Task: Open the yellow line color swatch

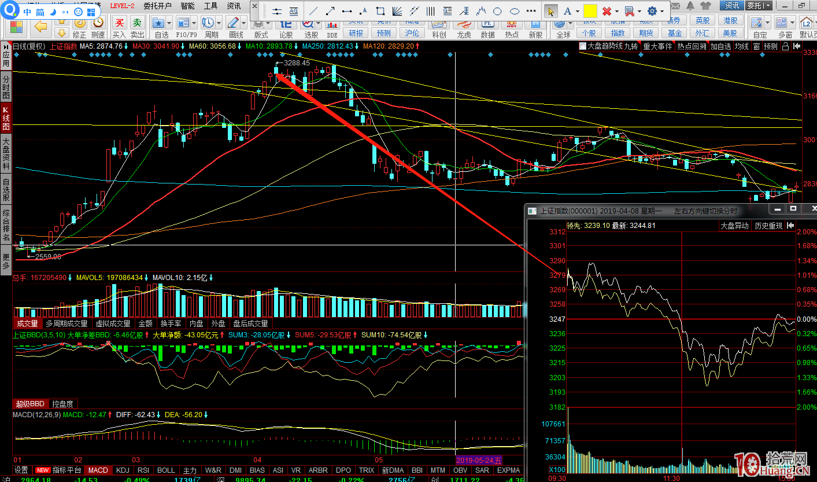Action: tap(590, 11)
